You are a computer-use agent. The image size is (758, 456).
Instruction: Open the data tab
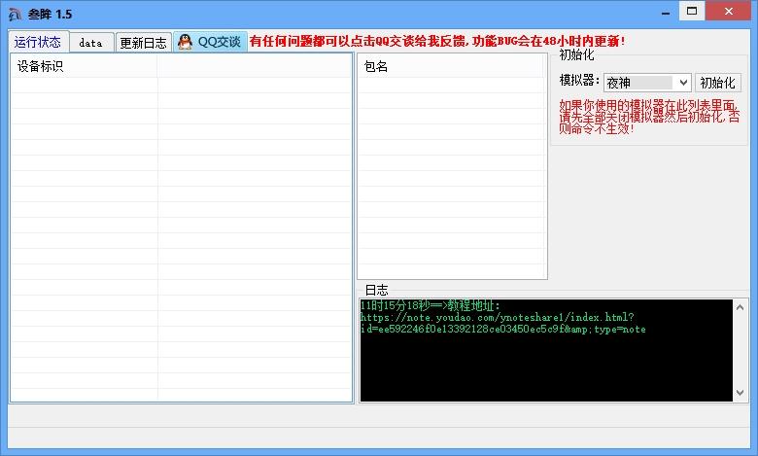pos(90,43)
